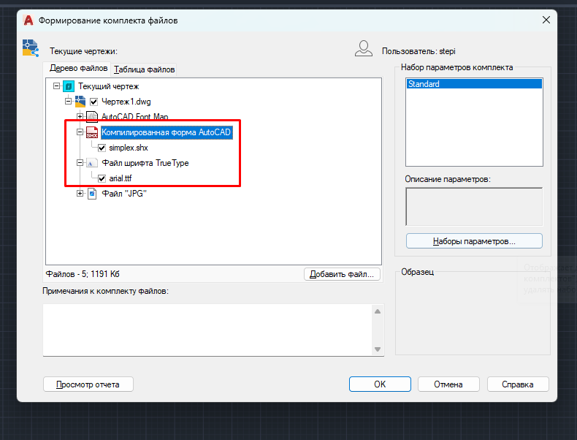The height and width of the screenshot is (440, 577).
Task: Uncheck the simplex.shx font checkbox
Action: [102, 148]
